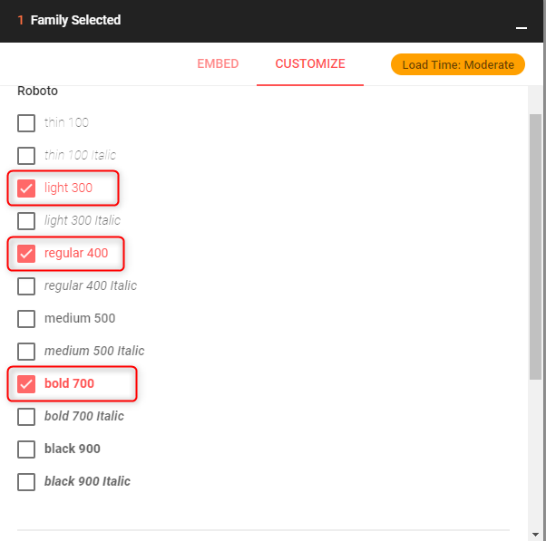This screenshot has height=541, width=546.
Task: Click the Load Time: Moderate badge
Action: pos(458,64)
